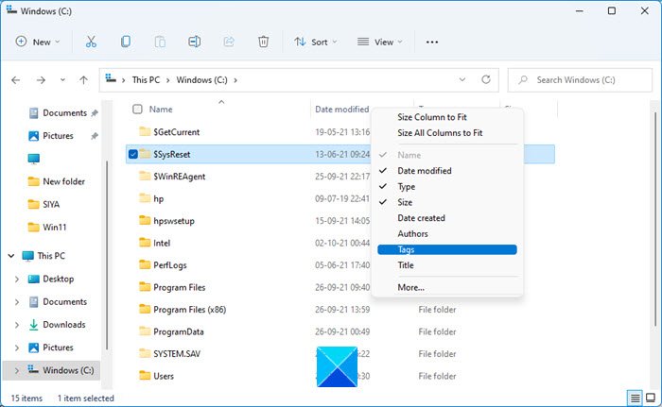The height and width of the screenshot is (407, 662).
Task: Click This PC in the address breadcrumb
Action: click(146, 79)
